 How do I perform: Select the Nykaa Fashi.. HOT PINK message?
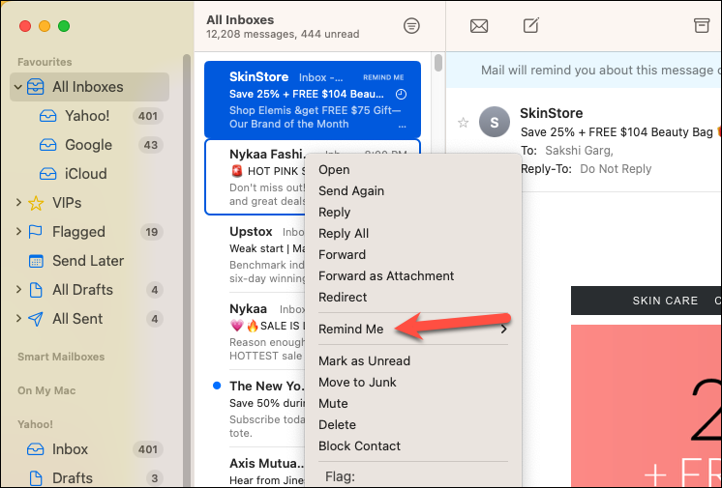(x=256, y=177)
